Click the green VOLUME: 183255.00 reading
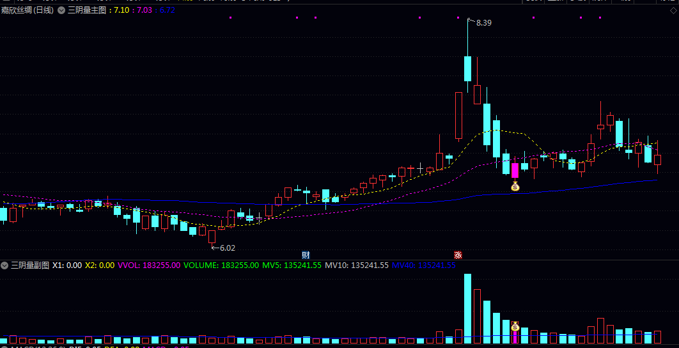 point(221,265)
